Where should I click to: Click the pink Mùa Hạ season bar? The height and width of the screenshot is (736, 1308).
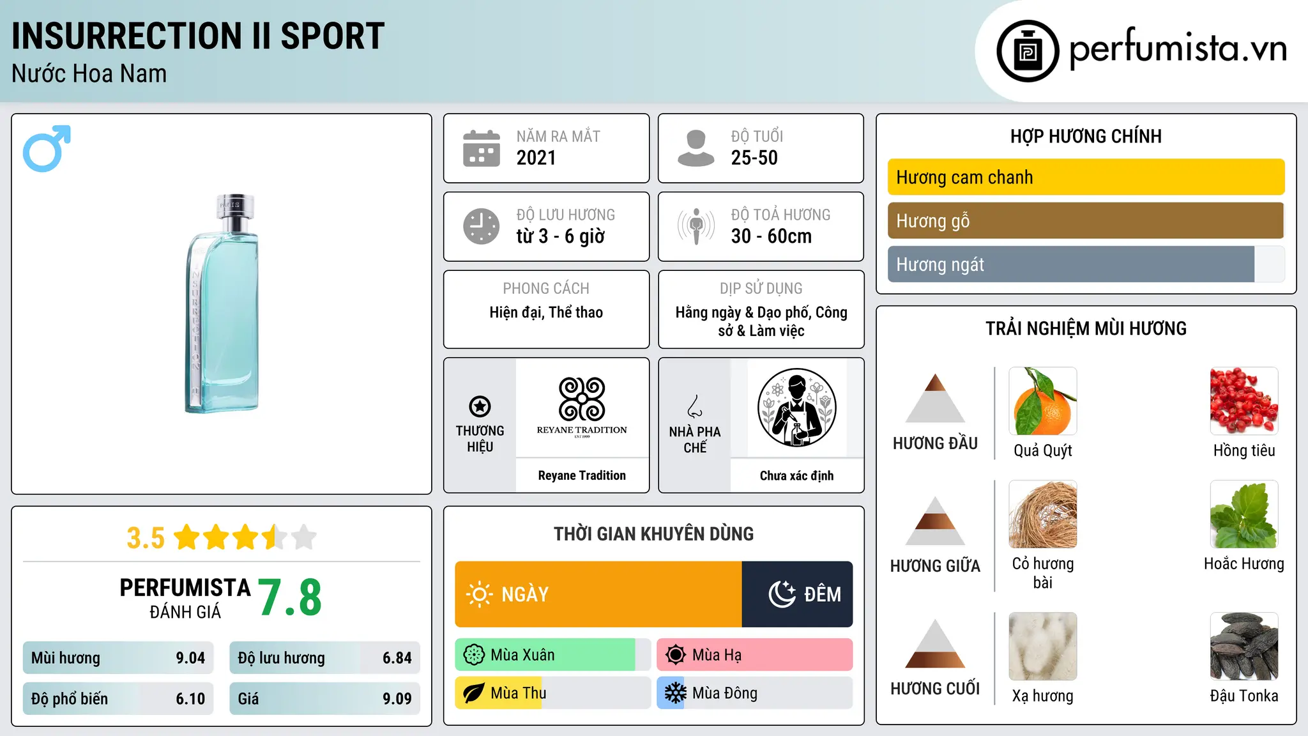tap(755, 655)
